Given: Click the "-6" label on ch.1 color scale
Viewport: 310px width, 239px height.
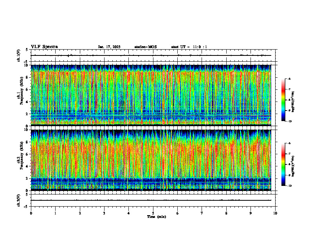Looking at the screenshot, I should [x=289, y=78].
